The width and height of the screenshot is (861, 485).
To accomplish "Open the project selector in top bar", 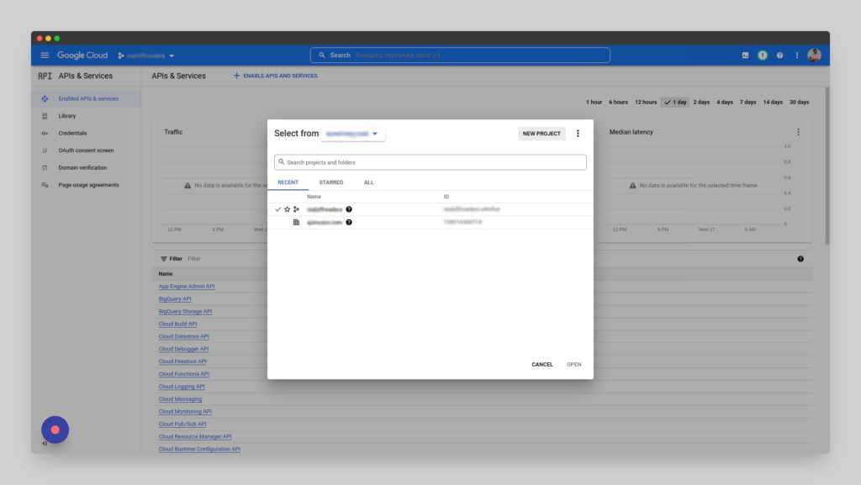I will pyautogui.click(x=146, y=55).
